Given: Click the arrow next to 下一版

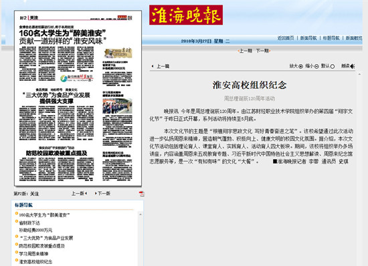Looking at the screenshot, I should point(96,193).
